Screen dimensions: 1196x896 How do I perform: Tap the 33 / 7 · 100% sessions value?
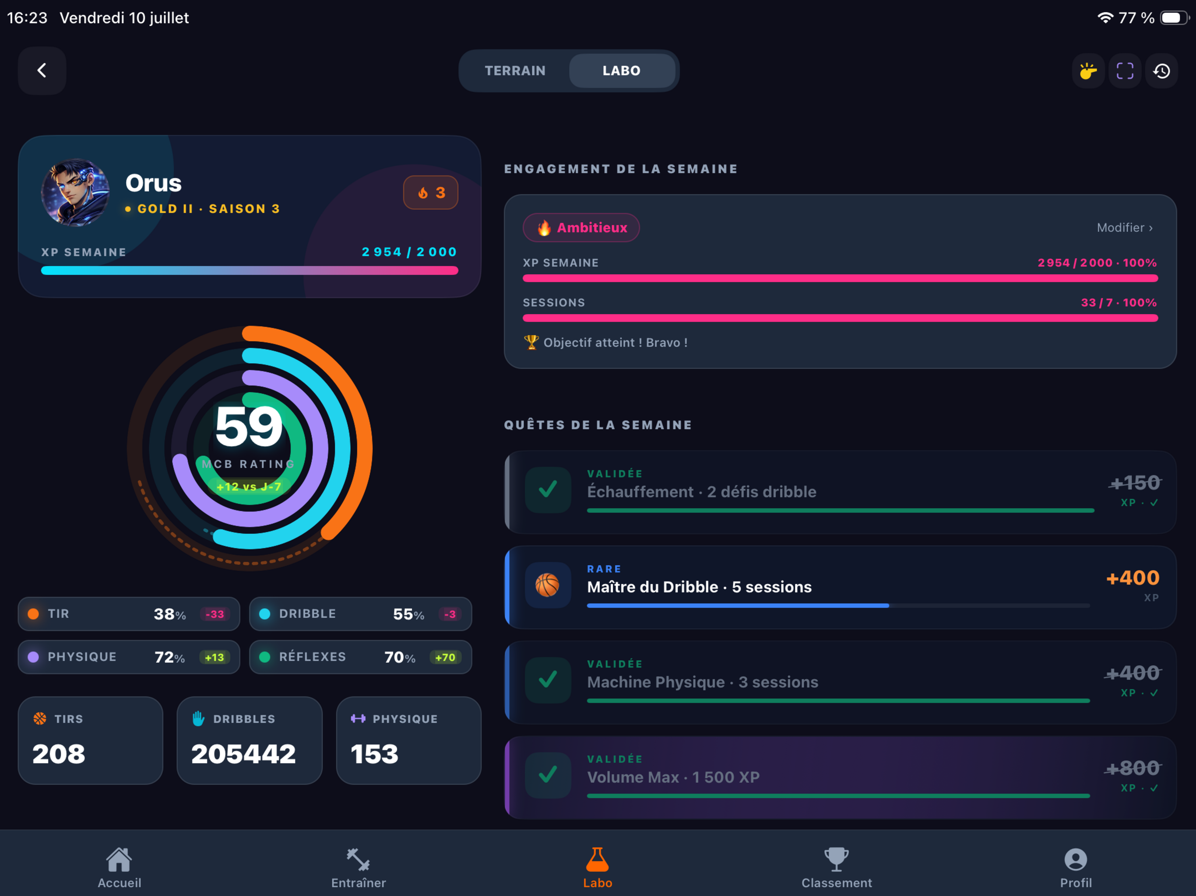coord(1119,303)
